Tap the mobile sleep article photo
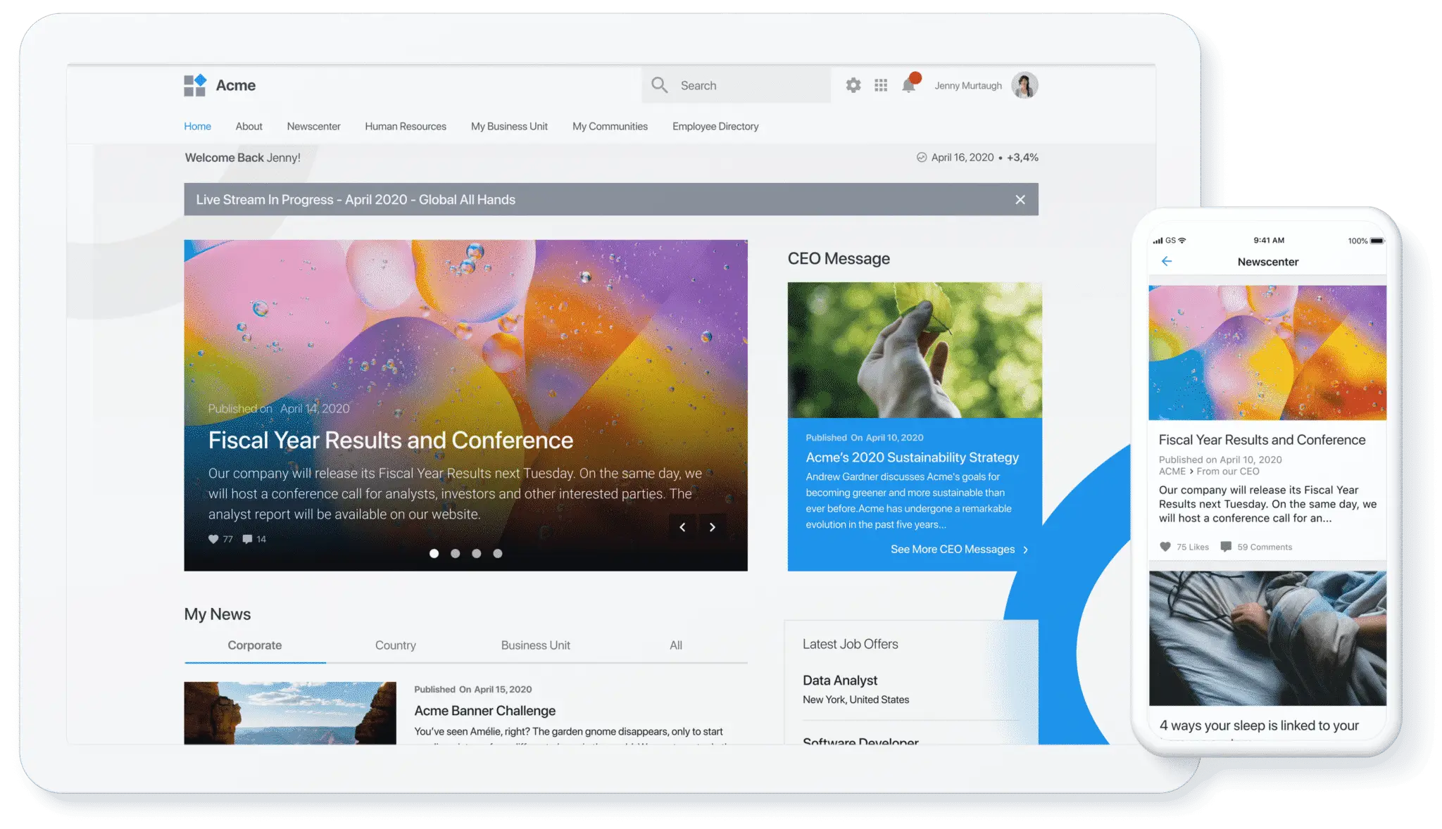Image resolution: width=1442 pixels, height=829 pixels. coord(1267,638)
